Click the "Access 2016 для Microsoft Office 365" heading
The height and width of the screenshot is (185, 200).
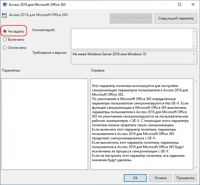point(38,15)
